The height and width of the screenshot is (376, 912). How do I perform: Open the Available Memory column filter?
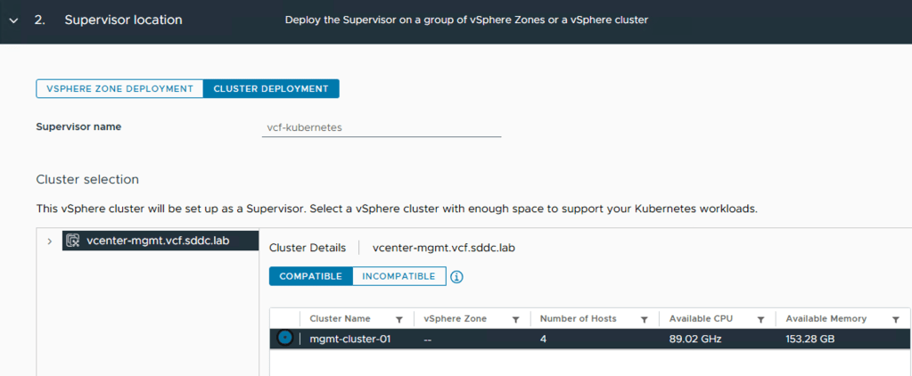(x=895, y=319)
